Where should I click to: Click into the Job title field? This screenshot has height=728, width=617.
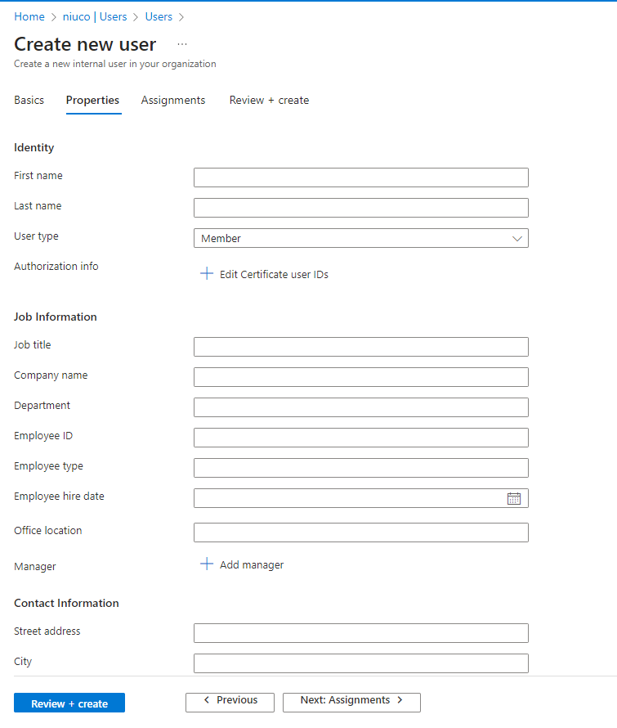(361, 347)
